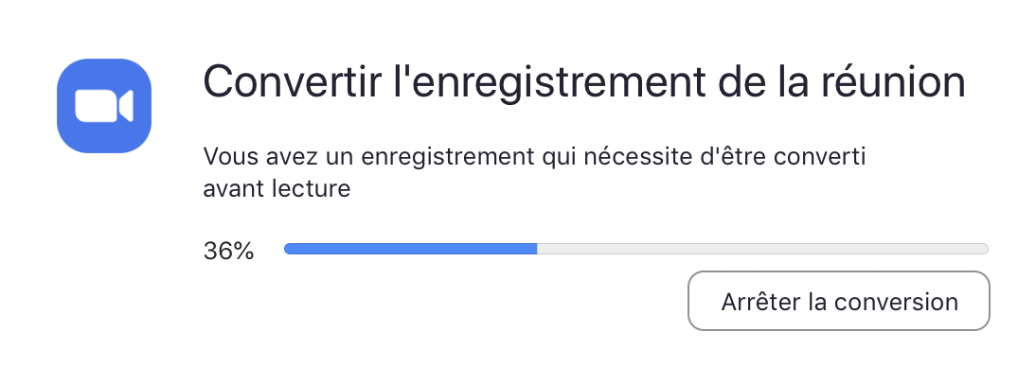Viewport: 1036px width, 384px height.
Task: Click the white video camera glyph
Action: click(104, 106)
